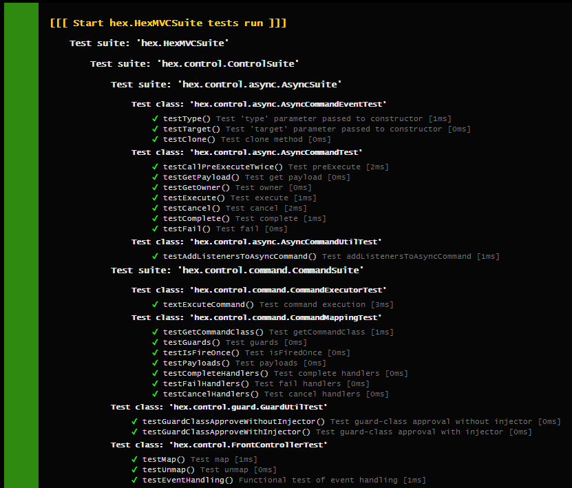
Task: Click the checkmark beside textExcuteCommand()
Action: (155, 304)
